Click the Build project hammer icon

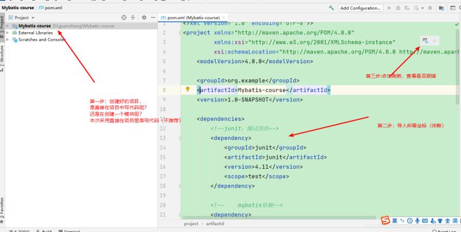331,8
